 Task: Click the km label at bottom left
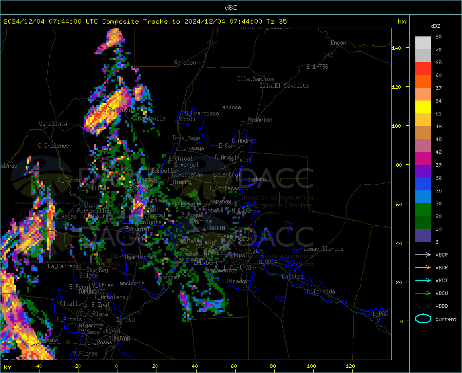coord(7,367)
